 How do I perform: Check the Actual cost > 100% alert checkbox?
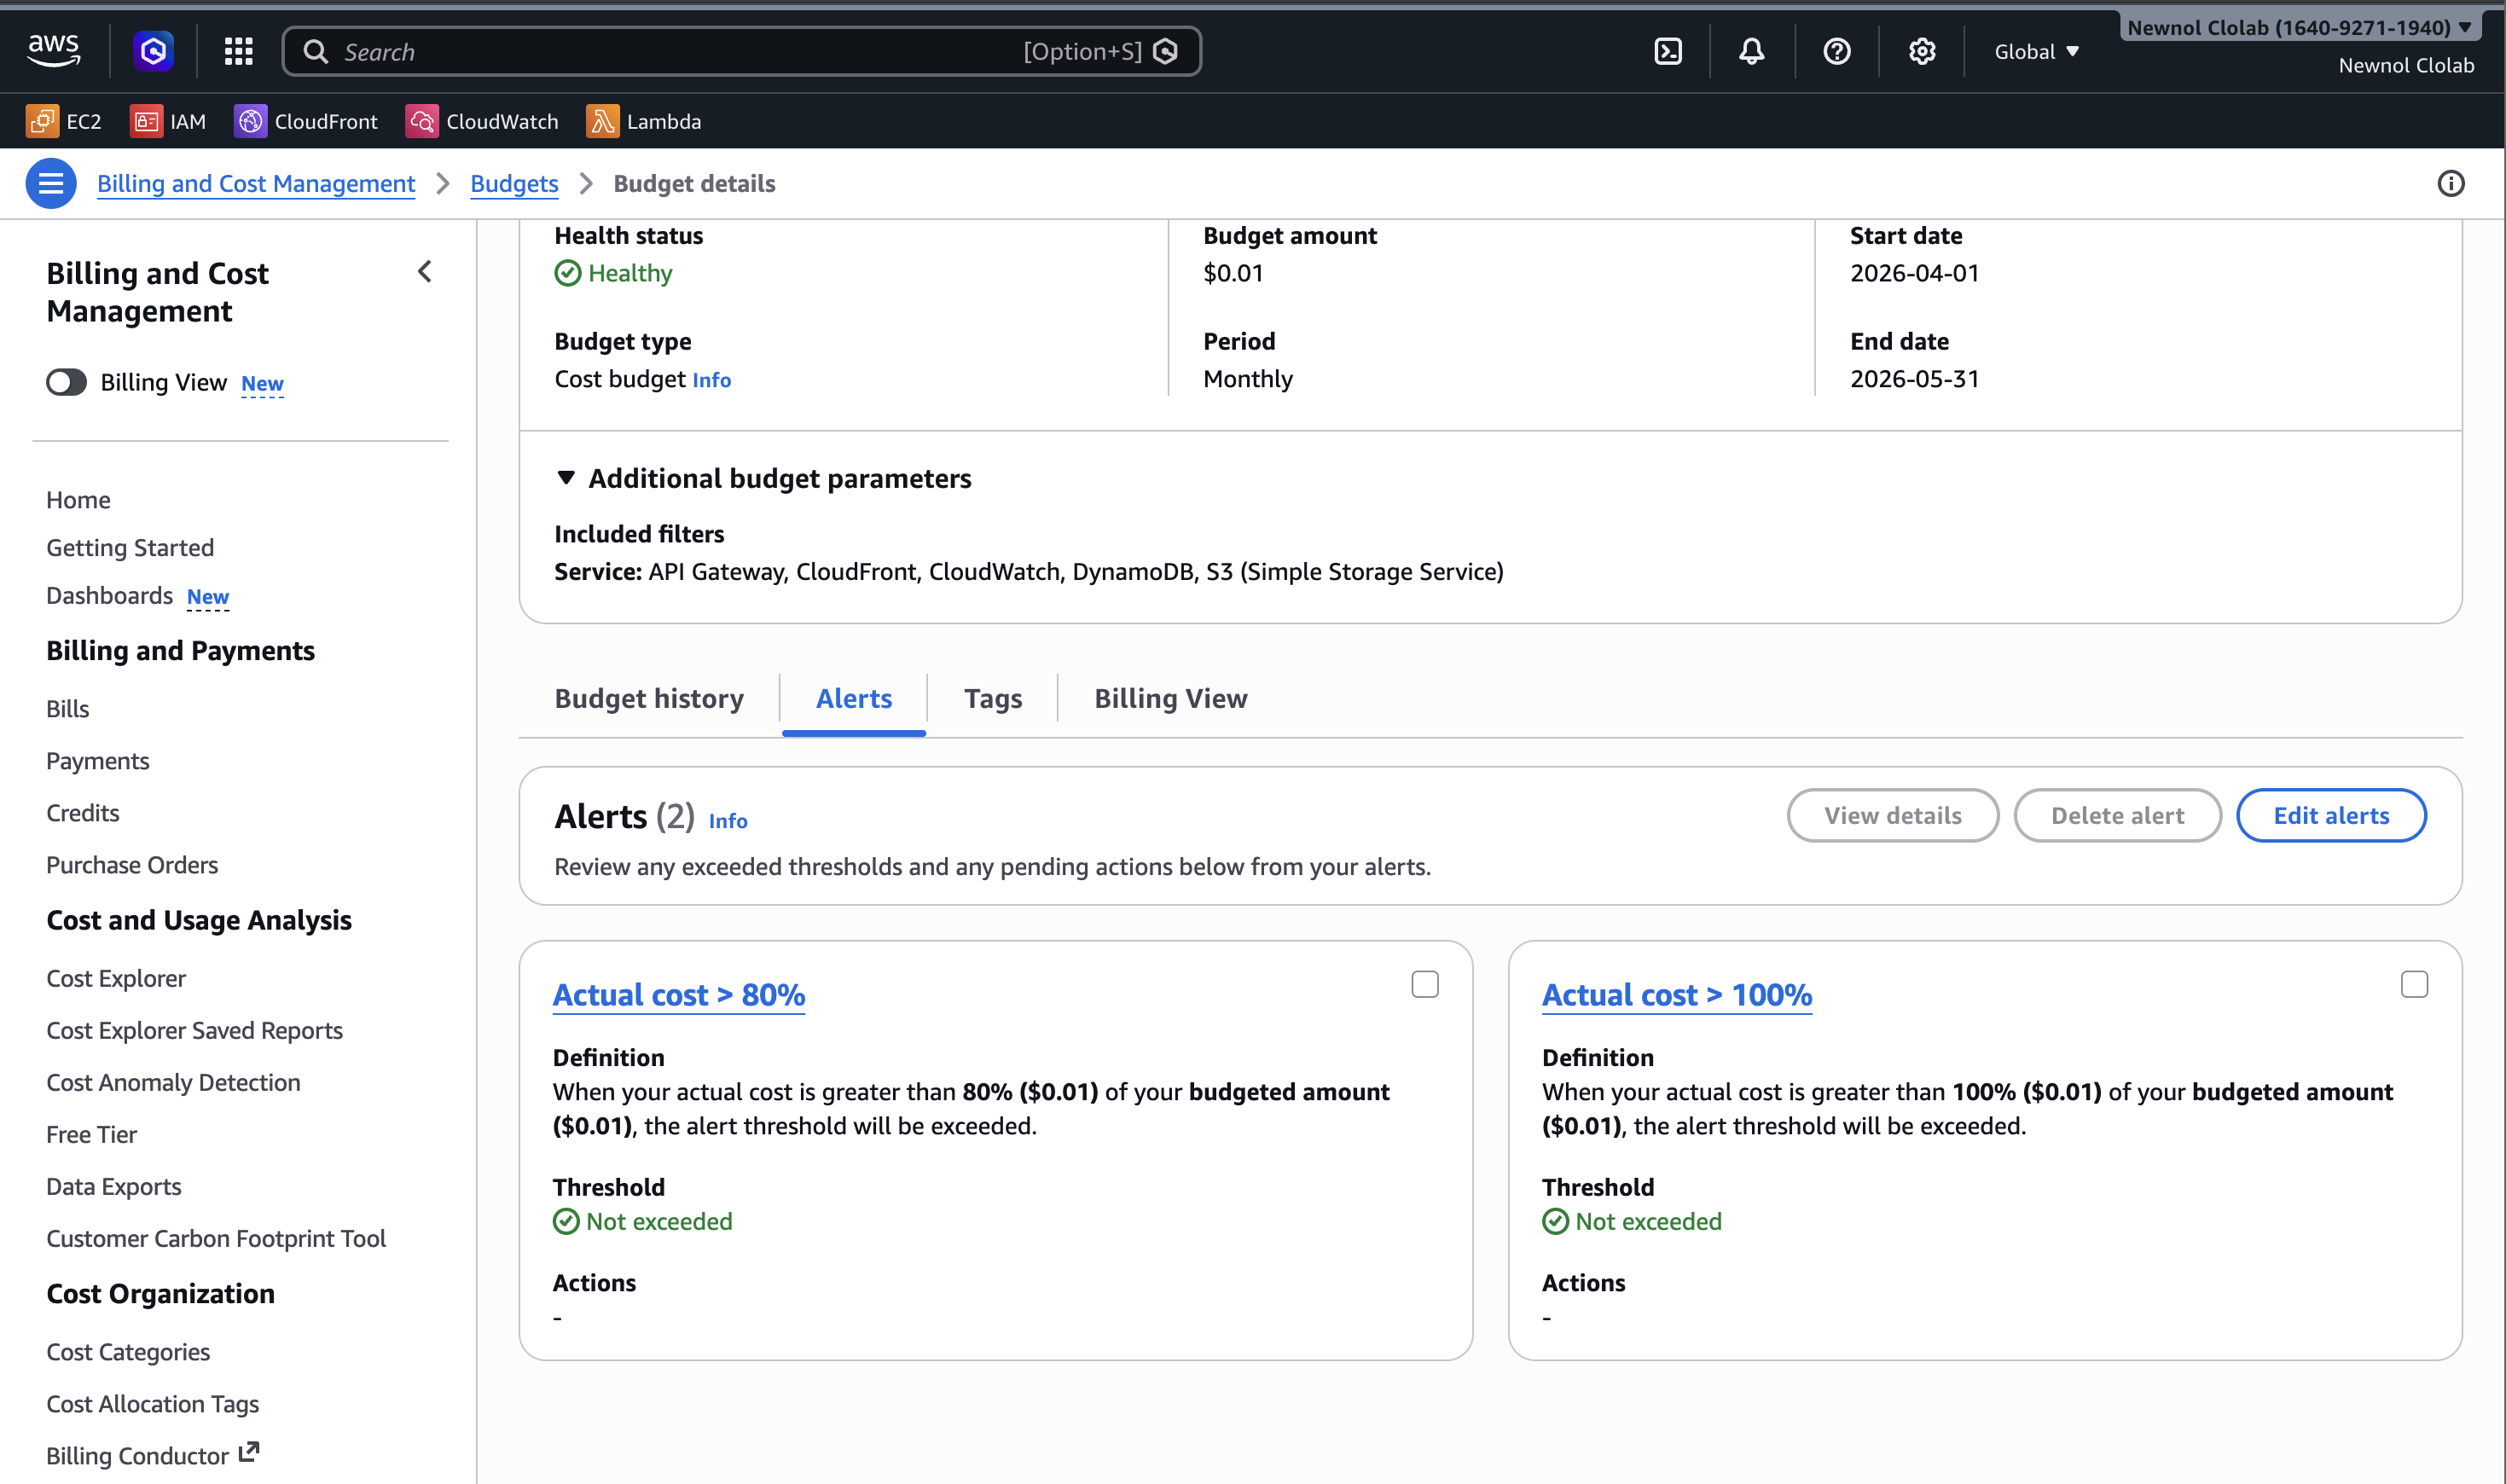coord(2414,984)
